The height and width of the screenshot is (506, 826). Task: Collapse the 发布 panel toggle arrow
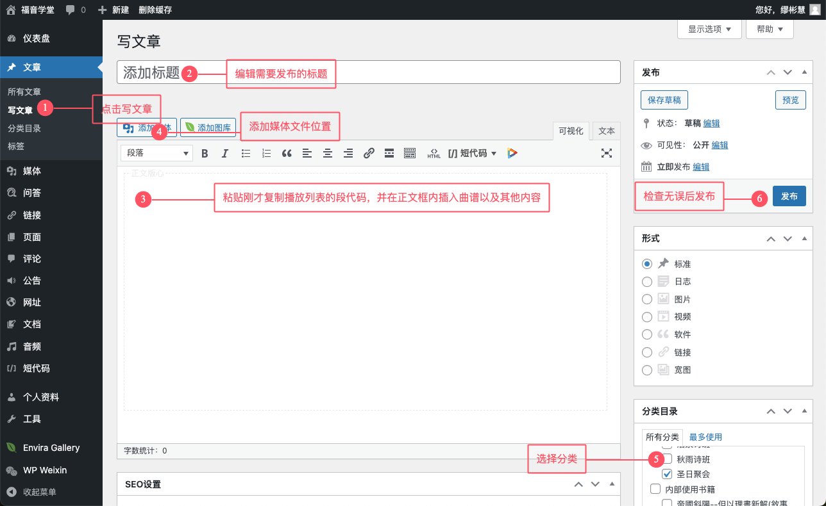pos(804,72)
